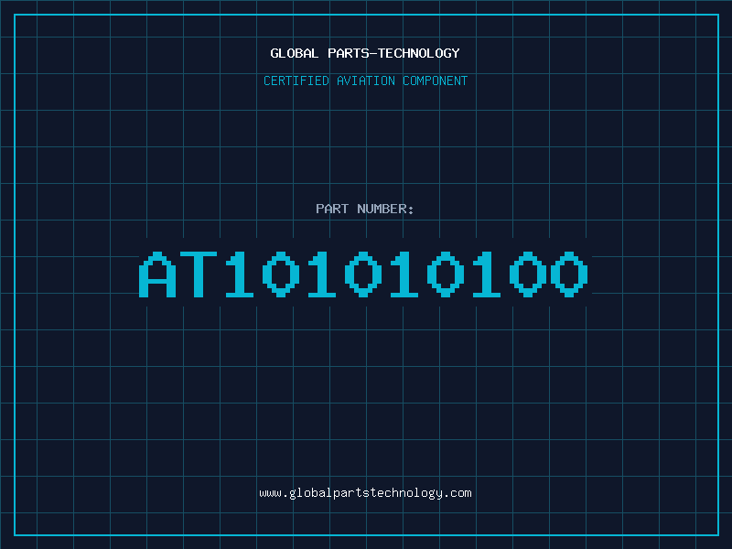732x549 pixels.
Task: Select part number AT10101010100
Action: 363,274
